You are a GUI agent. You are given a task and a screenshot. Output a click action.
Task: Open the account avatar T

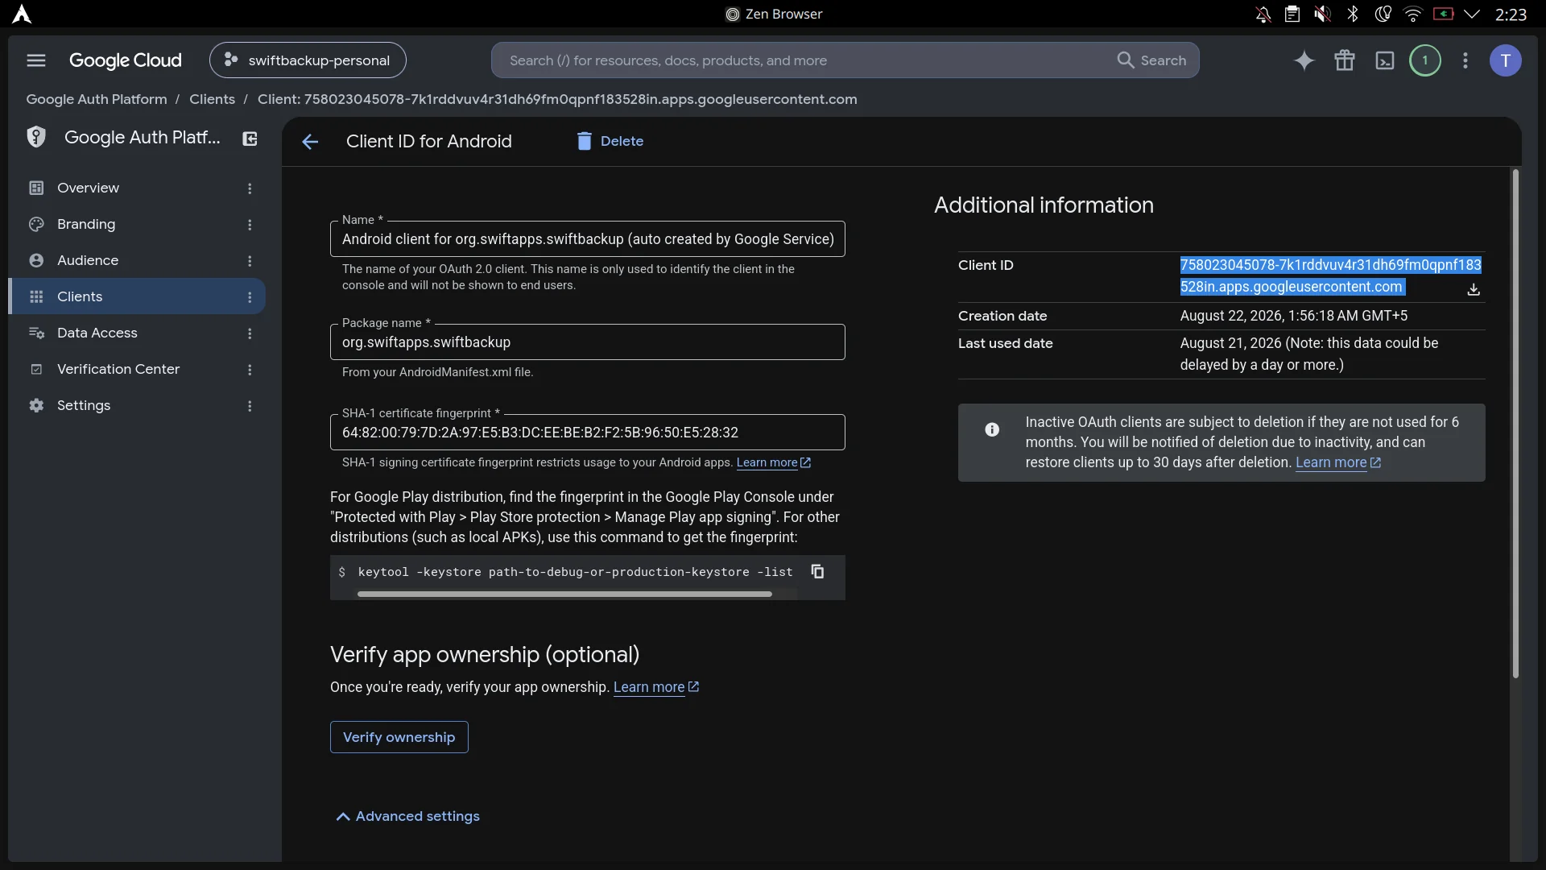point(1505,60)
